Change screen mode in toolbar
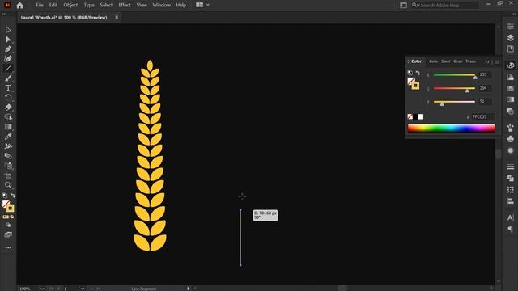The width and height of the screenshot is (518, 291). point(8,234)
